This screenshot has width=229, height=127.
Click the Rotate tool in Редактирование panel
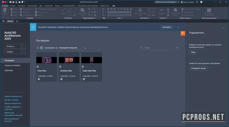94,9
